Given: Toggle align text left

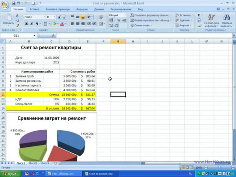Looking at the screenshot, I should [72, 24].
